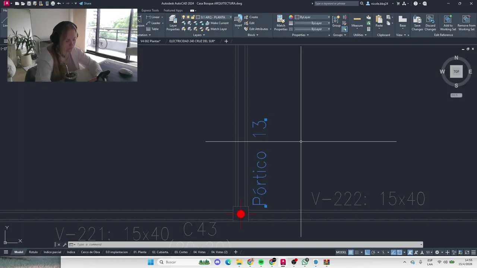This screenshot has width=477, height=268.
Task: Switch to Featured Apps ribbon tab
Action: coord(173,10)
